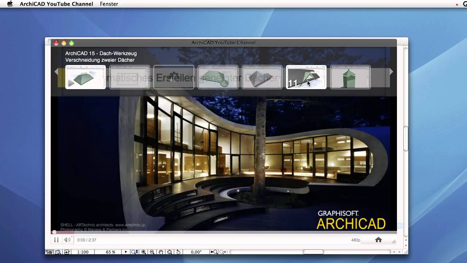The height and width of the screenshot is (263, 467).
Task: Click the home icon in the player
Action: (x=378, y=240)
